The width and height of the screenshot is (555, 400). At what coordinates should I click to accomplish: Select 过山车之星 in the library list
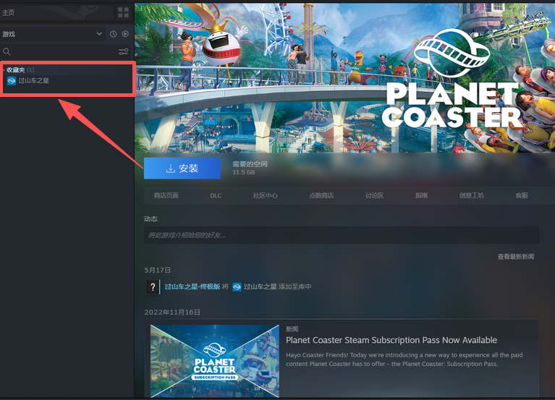(x=33, y=80)
